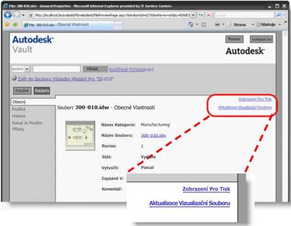Screen dimensions: 291x226
Task: Click the browser Forward arrow button
Action: 16,15
